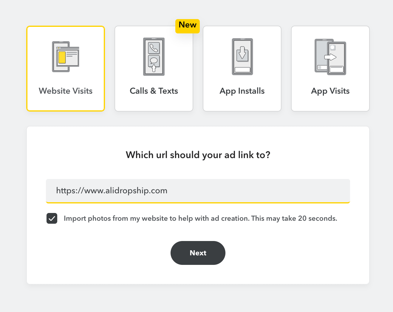The height and width of the screenshot is (312, 393).
Task: Pick the App Visits two-phones icon
Action: coord(330,57)
